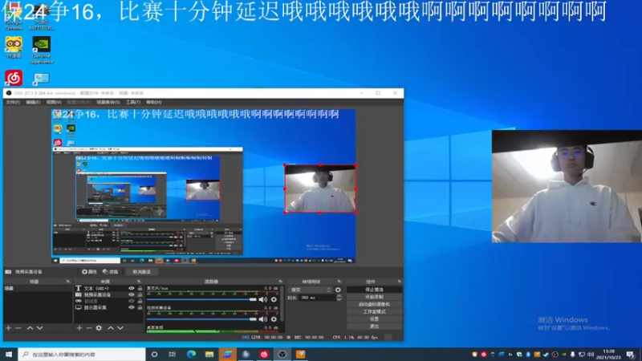This screenshot has height=361, width=642.
Task: Add a new source with plus icon
Action: click(79, 328)
